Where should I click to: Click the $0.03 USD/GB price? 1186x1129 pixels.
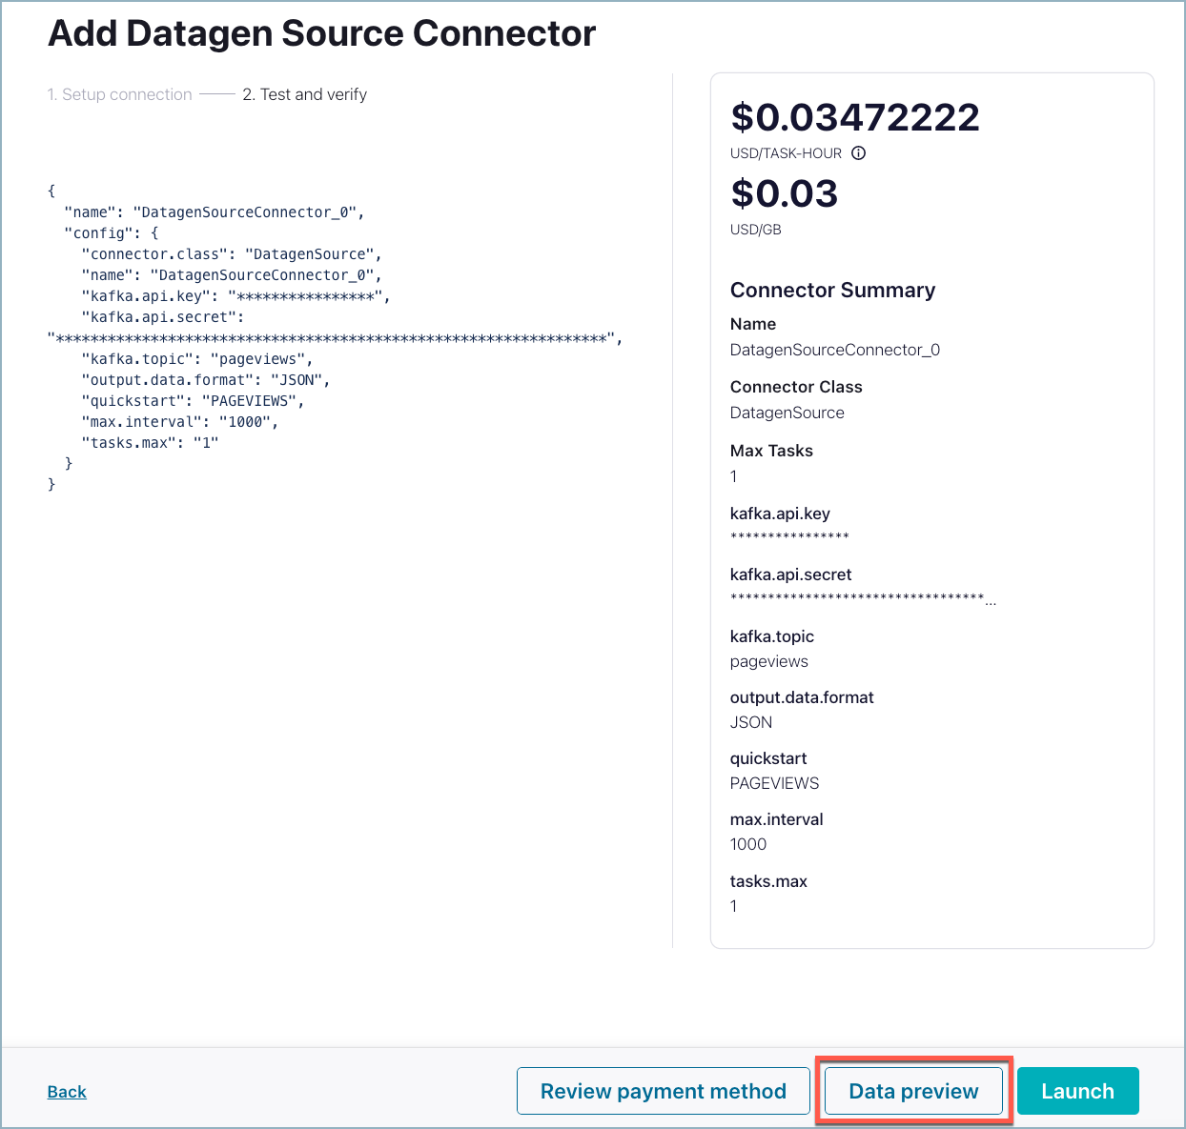pos(784,194)
